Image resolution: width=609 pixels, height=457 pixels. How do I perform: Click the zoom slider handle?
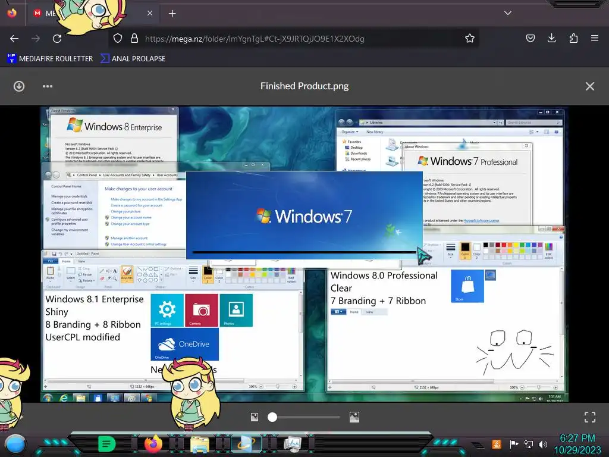tap(272, 417)
